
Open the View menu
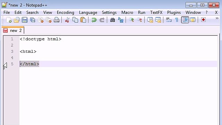[x=48, y=12]
